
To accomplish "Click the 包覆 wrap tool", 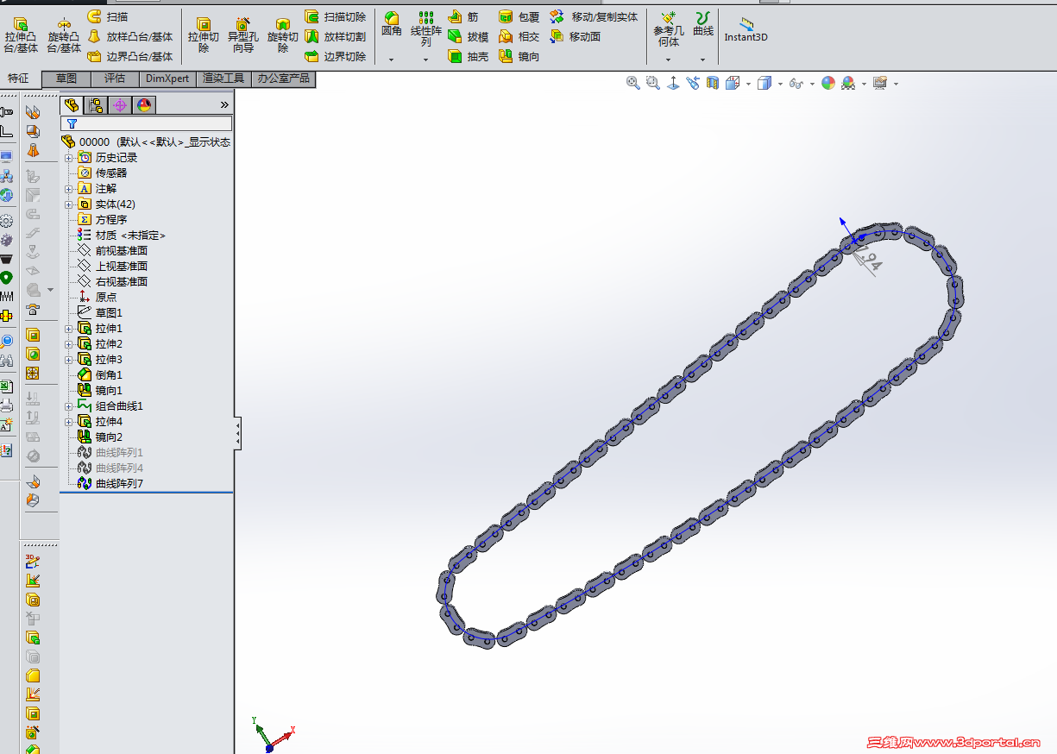I will point(519,16).
